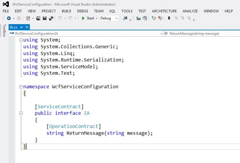The image size is (240, 163).
Task: Open the TOOLS menu
Action: (x=127, y=11)
